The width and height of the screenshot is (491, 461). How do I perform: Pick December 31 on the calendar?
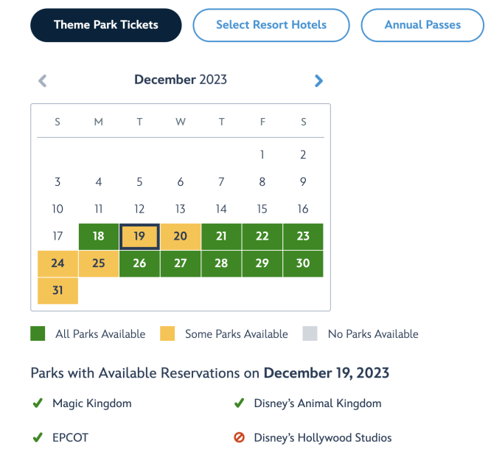click(58, 291)
